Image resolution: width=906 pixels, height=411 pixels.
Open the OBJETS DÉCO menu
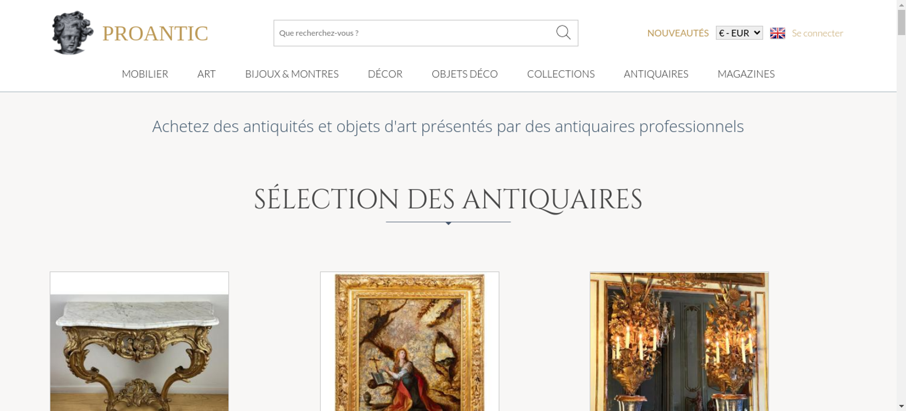coord(465,74)
